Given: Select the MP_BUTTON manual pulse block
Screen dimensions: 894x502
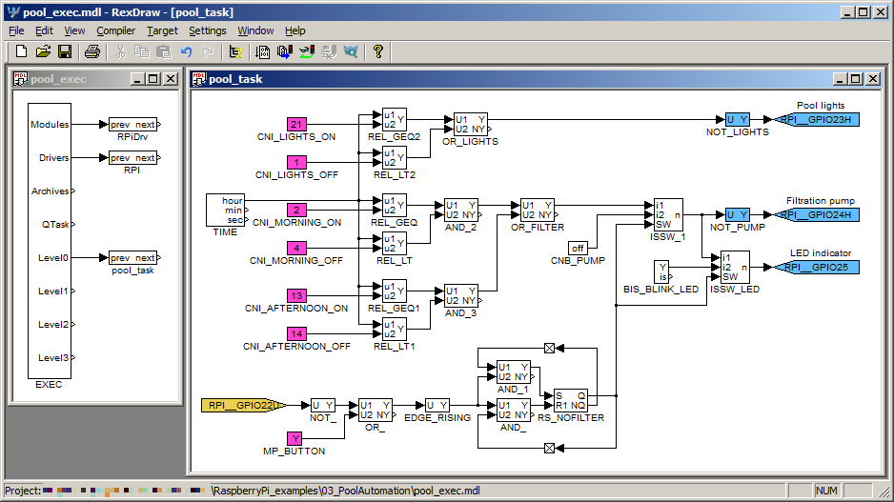Looking at the screenshot, I should click(x=295, y=438).
